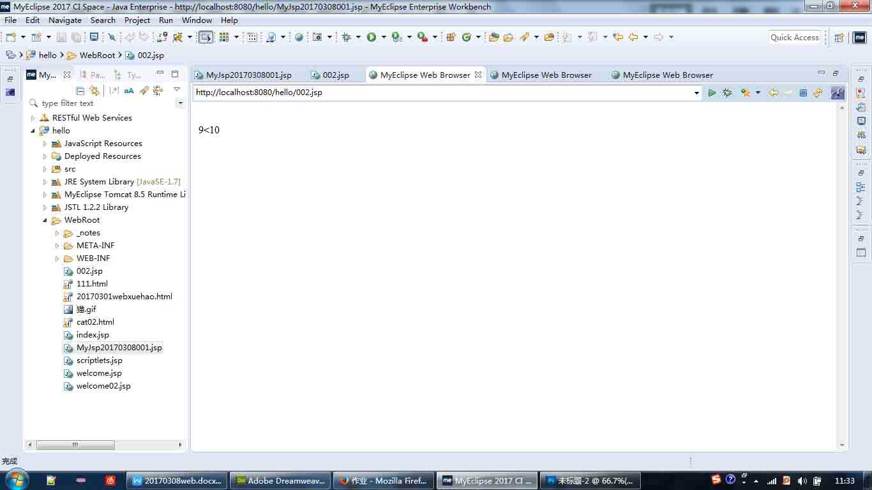
Task: Expand the JavaScript Resources node
Action: click(45, 144)
